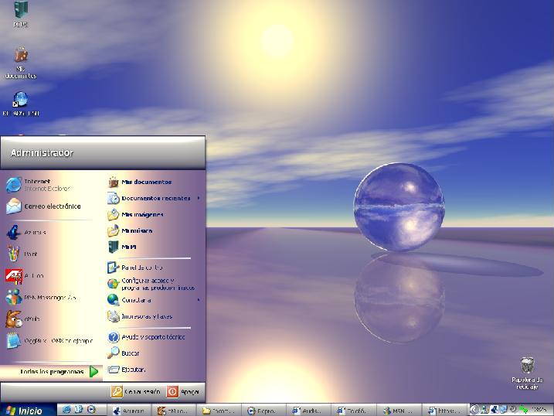Expand Documentos recientes submenu
Viewport: 554px width, 416px height.
click(154, 198)
